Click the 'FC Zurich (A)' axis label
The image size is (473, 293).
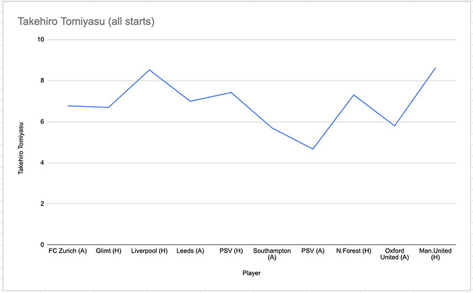pos(67,251)
